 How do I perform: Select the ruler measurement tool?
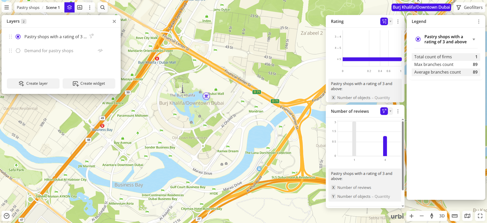(x=455, y=216)
